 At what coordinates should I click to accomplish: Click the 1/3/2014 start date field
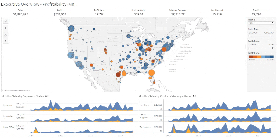pos(253,33)
